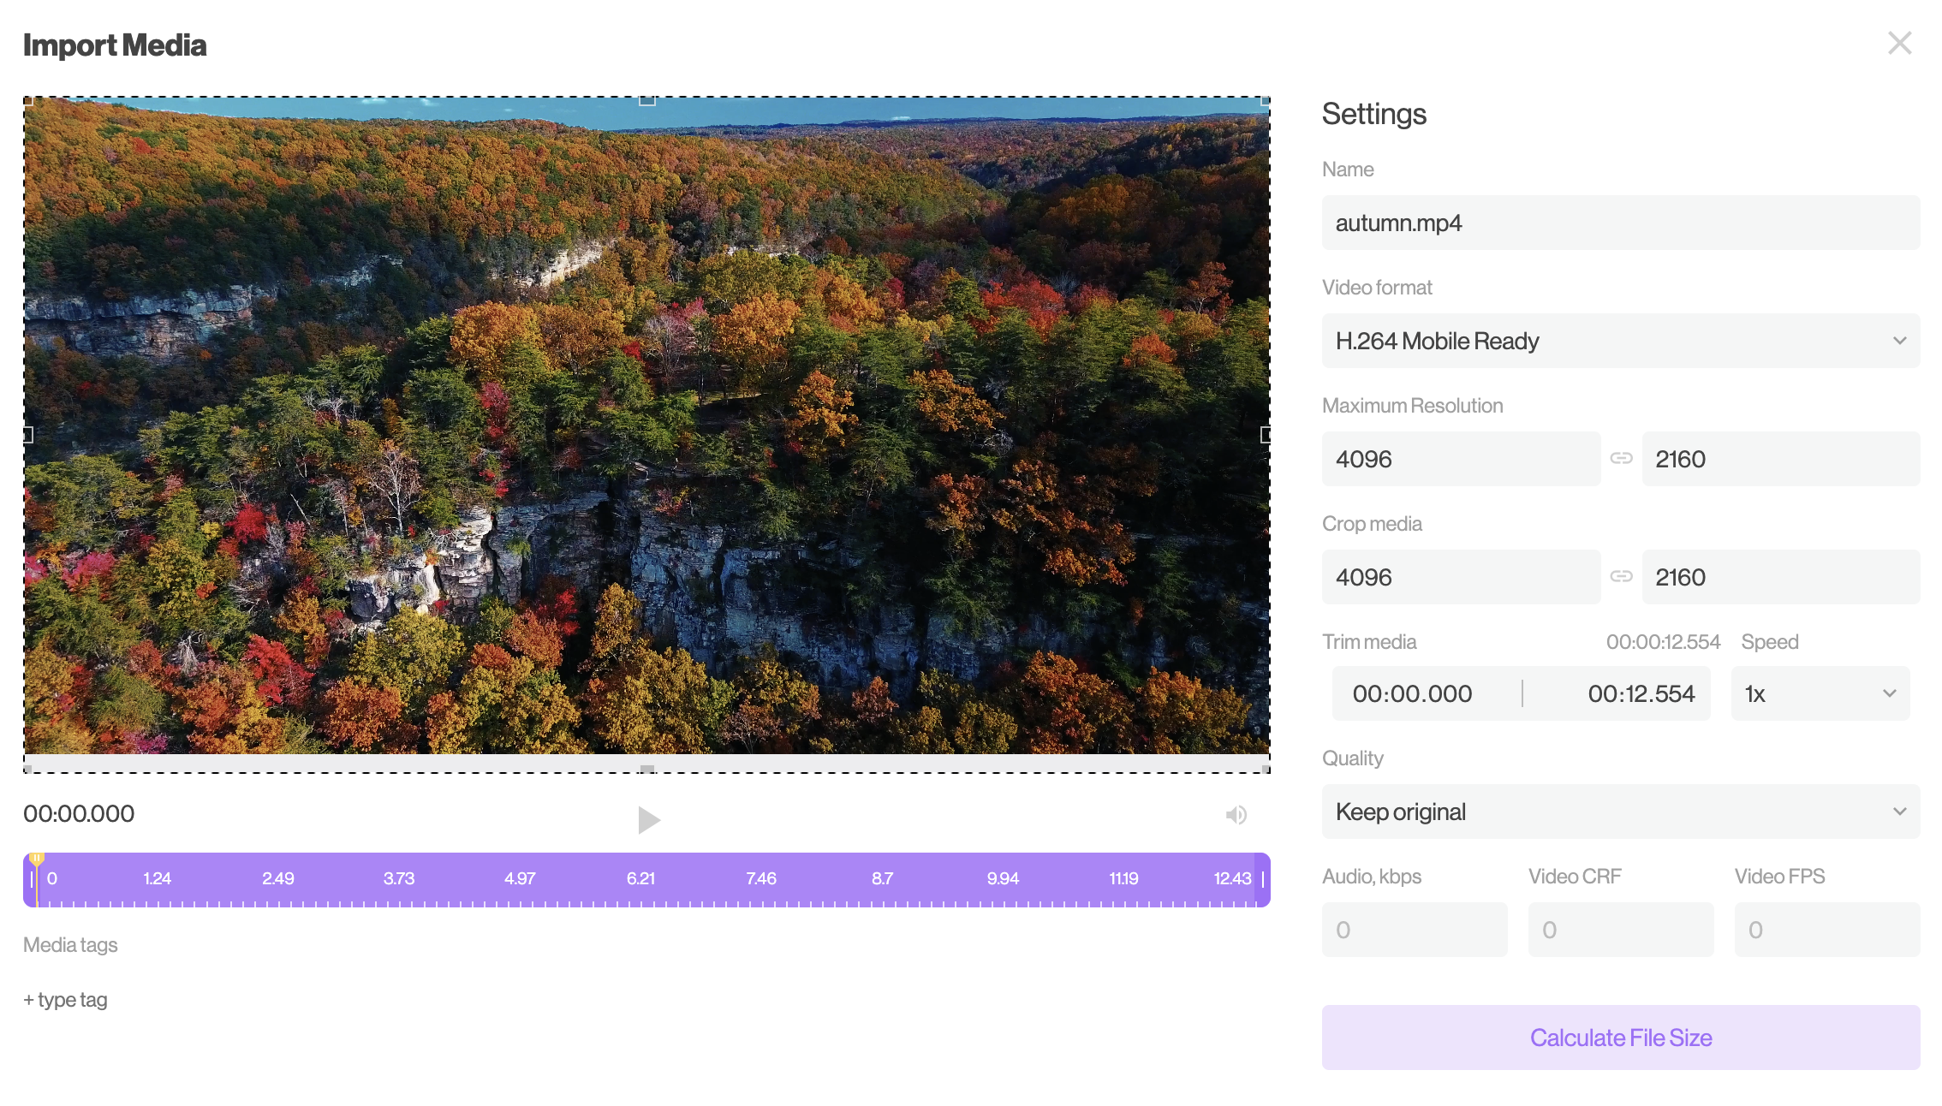The height and width of the screenshot is (1106, 1942).
Task: Click the left-middle crop handle
Action: click(27, 435)
